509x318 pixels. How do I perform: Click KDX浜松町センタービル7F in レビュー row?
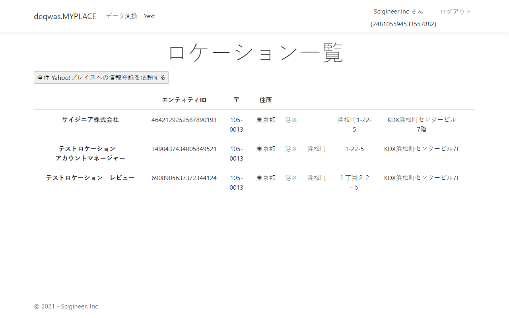[422, 178]
